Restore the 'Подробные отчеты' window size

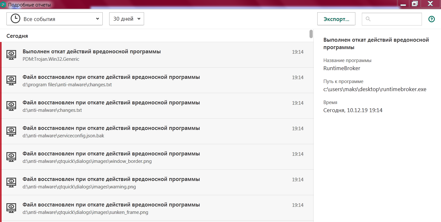(x=415, y=4)
